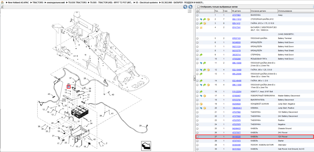
Task: Open part number link 47377863
Action: [236, 15]
